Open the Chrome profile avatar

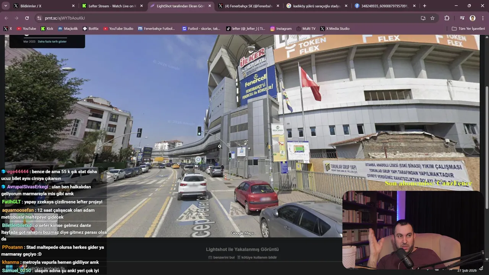coord(473,18)
